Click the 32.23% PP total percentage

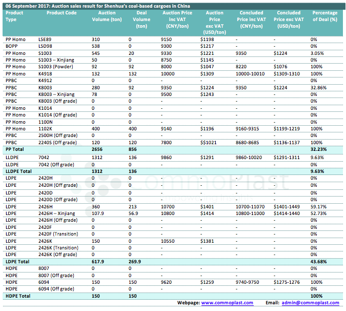(x=319, y=149)
